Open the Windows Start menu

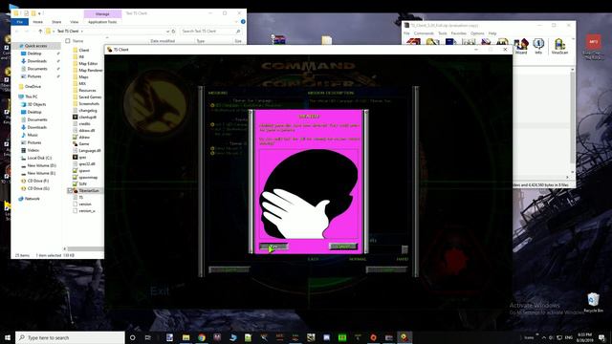click(8, 337)
